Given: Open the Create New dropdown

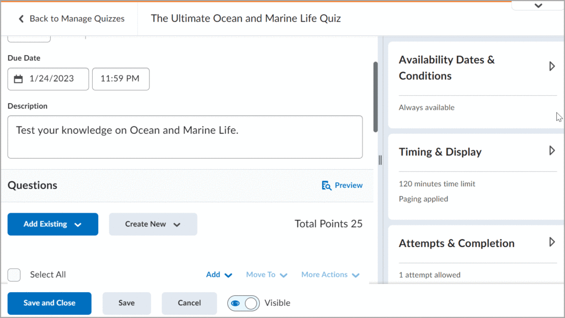Looking at the screenshot, I should [x=153, y=224].
